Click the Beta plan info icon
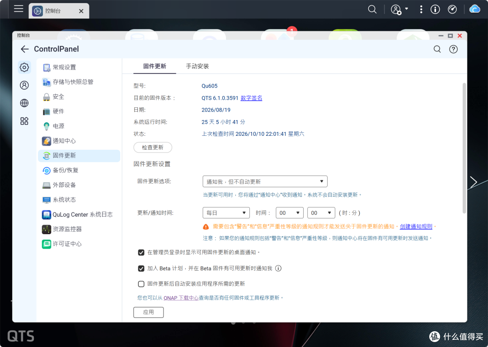Screen dimensions: 488x347 pos(278,268)
